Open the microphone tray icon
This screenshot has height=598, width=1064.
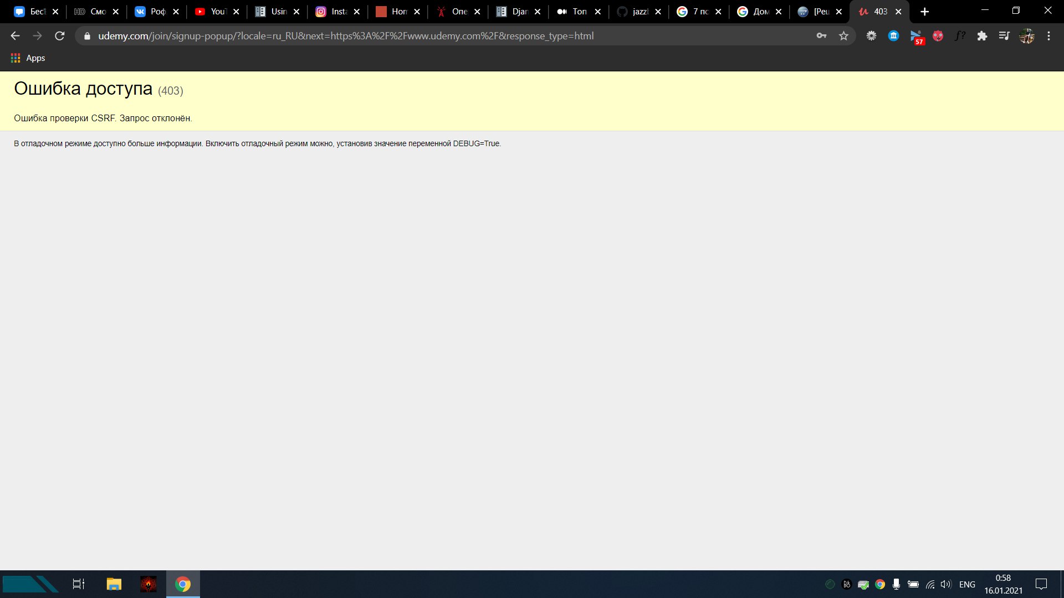coord(896,584)
